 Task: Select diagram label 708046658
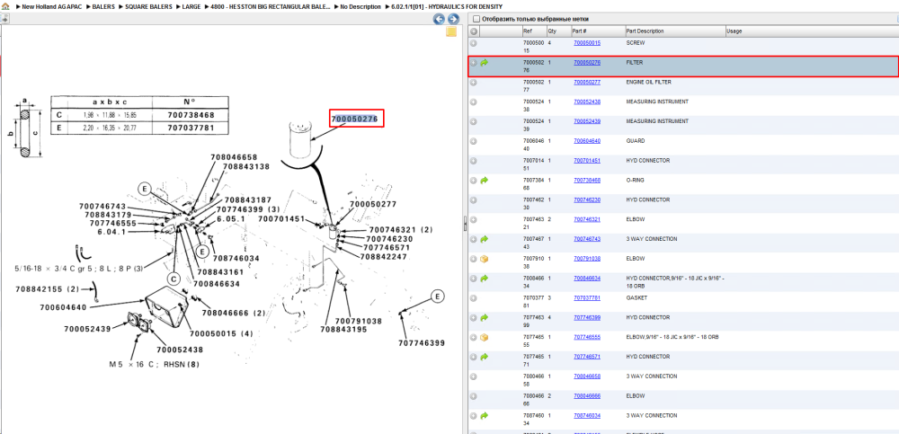coord(234,157)
